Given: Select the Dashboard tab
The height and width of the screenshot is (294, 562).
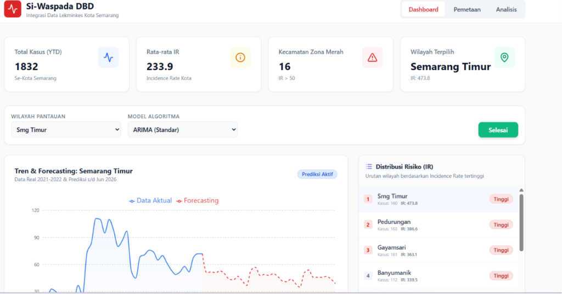Looking at the screenshot, I should coord(423,9).
